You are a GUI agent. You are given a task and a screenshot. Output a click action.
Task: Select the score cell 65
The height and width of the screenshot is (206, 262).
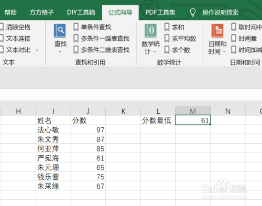tap(88, 167)
